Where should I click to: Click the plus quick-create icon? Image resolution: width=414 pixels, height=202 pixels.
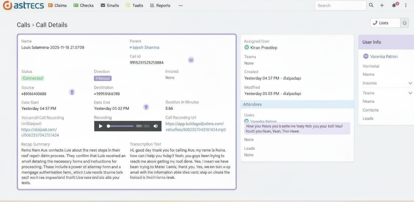382,5
